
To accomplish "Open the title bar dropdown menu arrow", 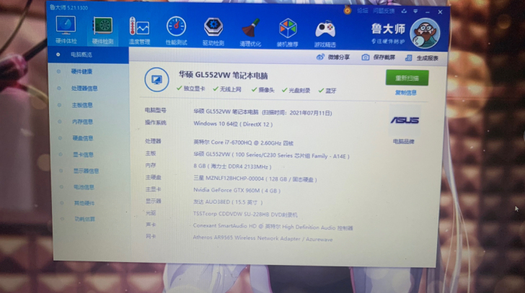I will (x=415, y=12).
